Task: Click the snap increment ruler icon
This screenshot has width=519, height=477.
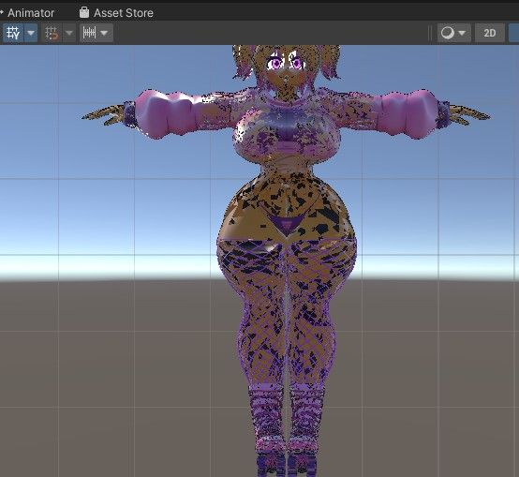Action: coord(89,33)
